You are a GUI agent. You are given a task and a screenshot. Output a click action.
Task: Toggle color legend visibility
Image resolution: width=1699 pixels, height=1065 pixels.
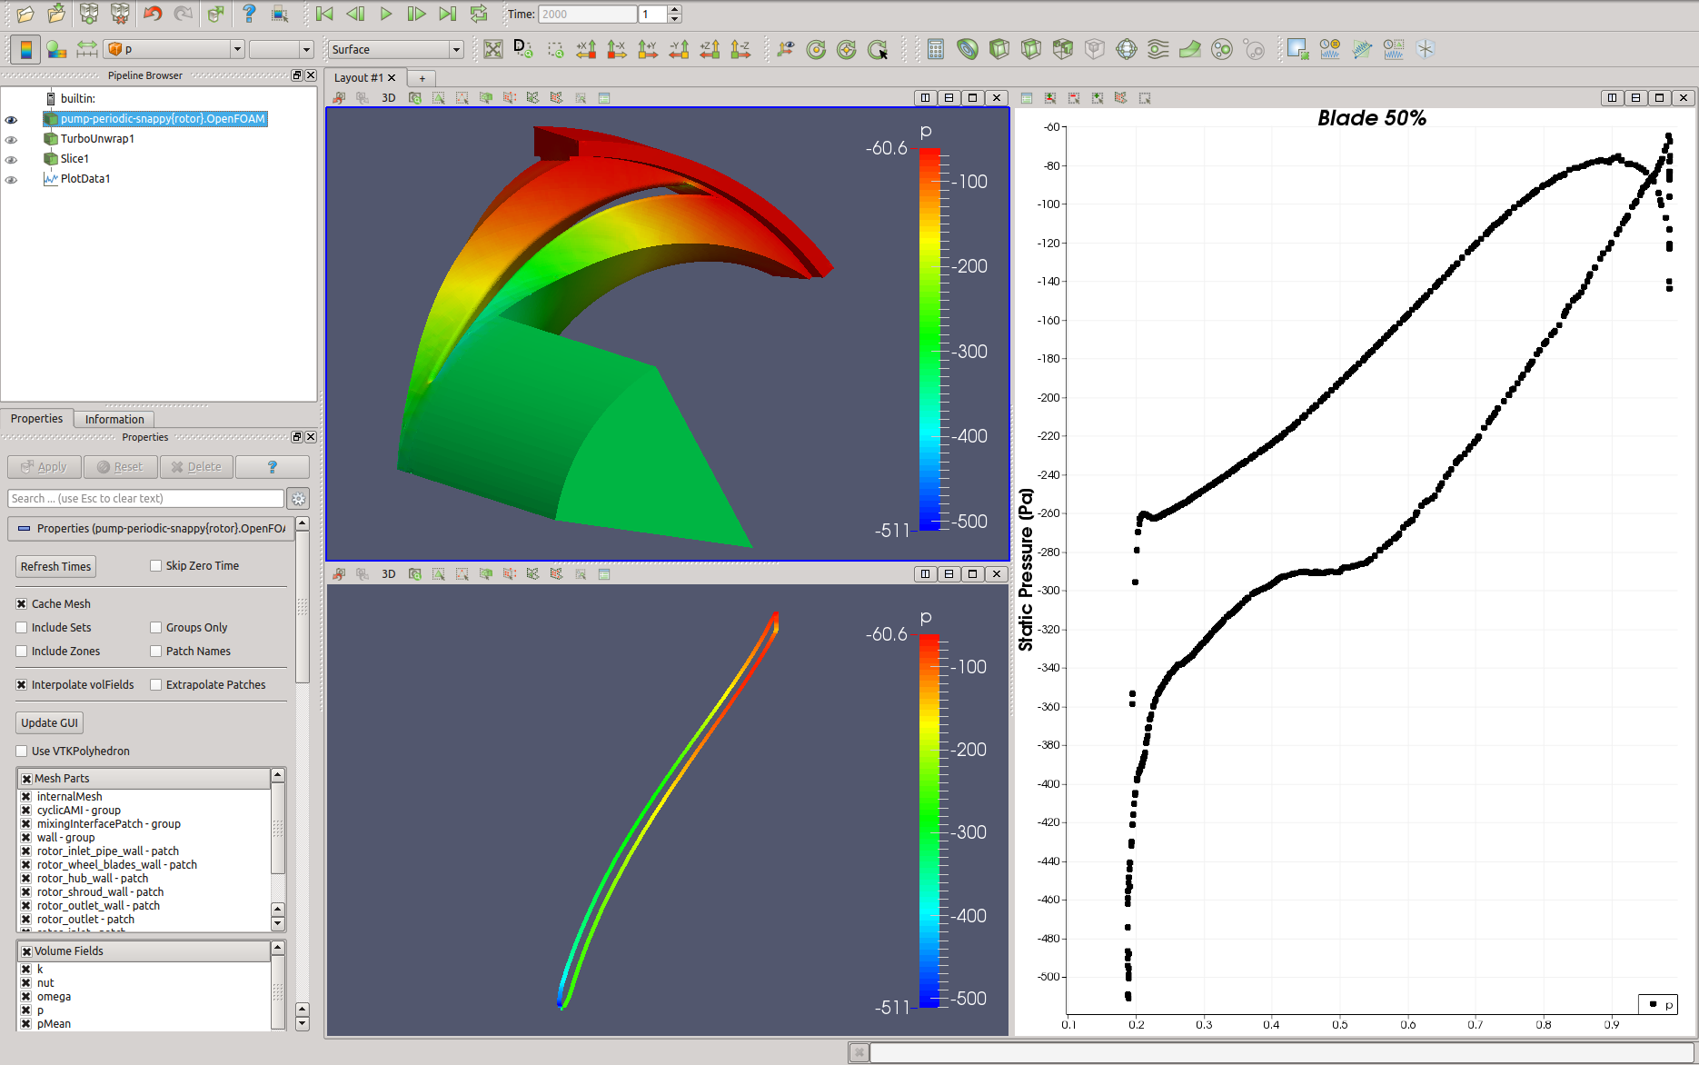coord(25,50)
